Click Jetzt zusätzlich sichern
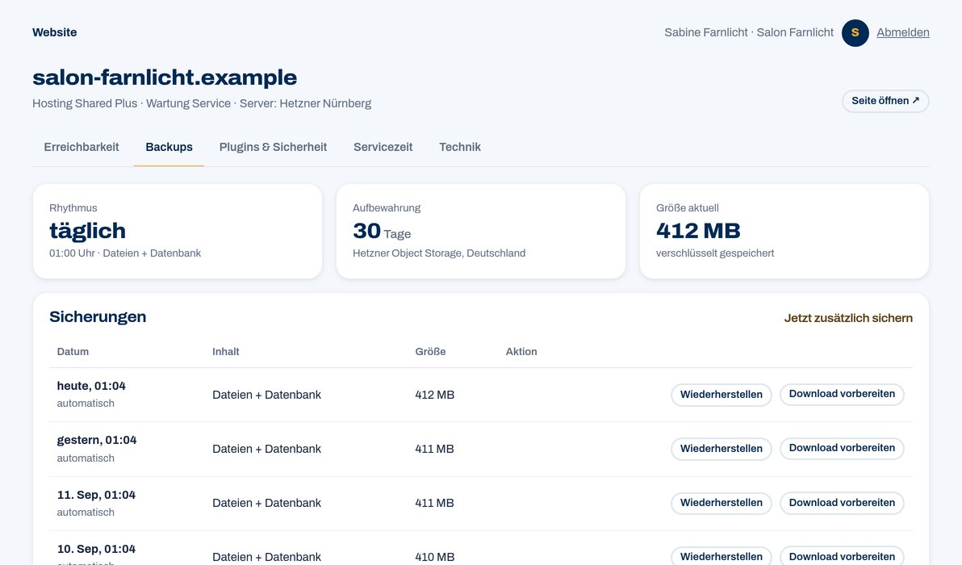 pyautogui.click(x=848, y=318)
